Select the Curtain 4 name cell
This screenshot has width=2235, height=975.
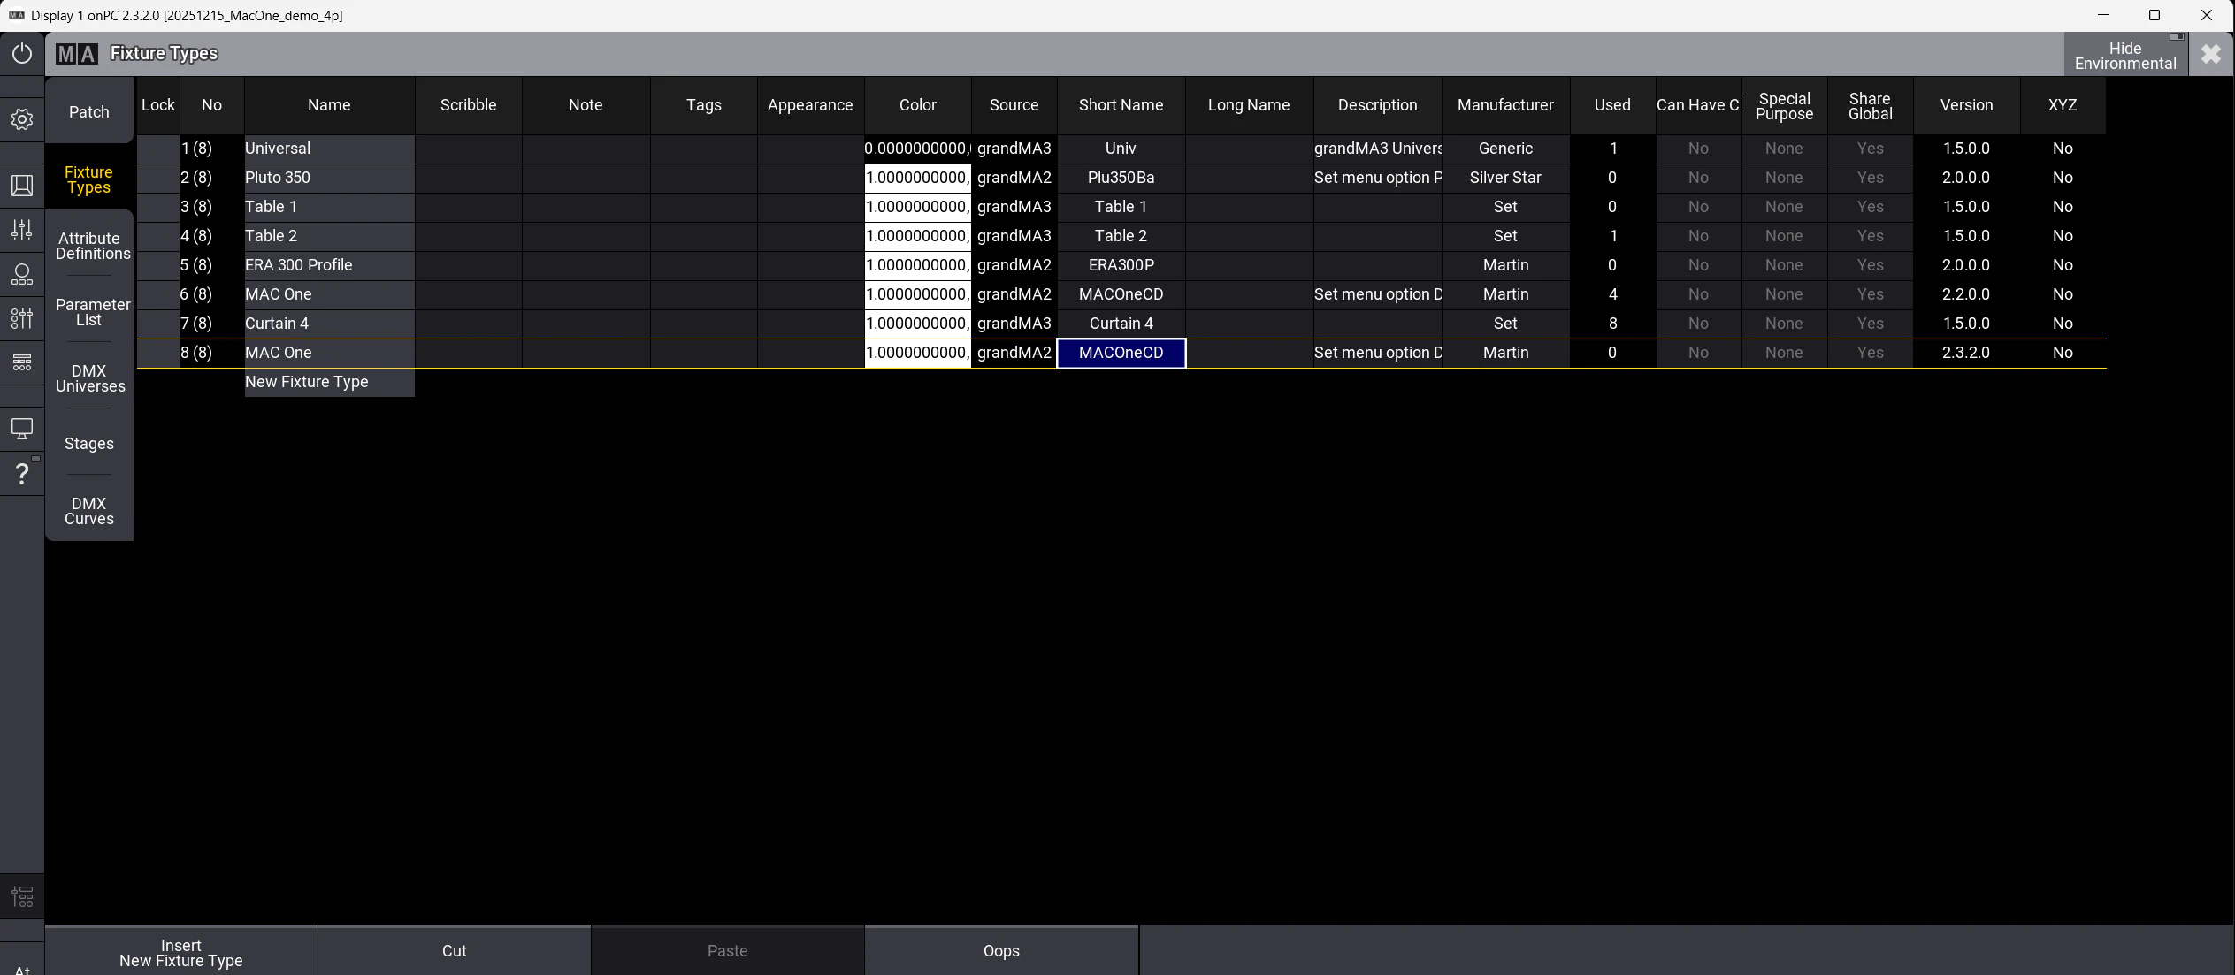(329, 324)
